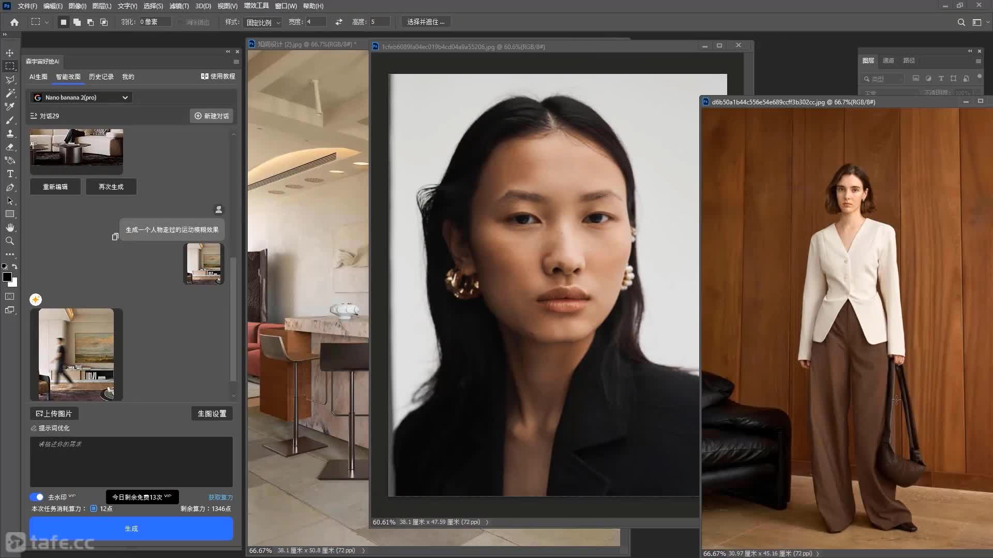Image resolution: width=993 pixels, height=558 pixels.
Task: Toggle the 去水印 watermark removal switch
Action: point(37,497)
